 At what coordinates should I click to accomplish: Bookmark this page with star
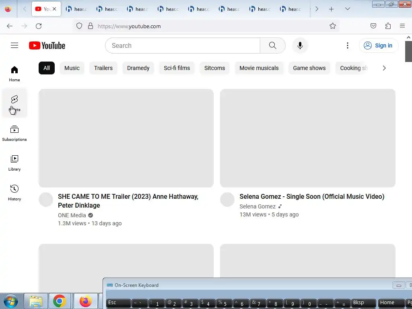tap(333, 26)
